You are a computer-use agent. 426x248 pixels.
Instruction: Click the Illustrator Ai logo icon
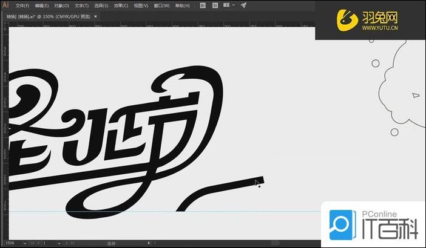[x=5, y=5]
